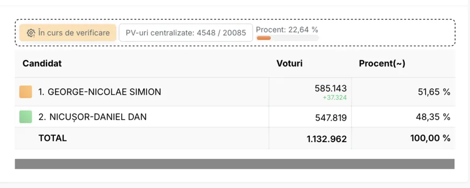Click the gray horizontal bar below table

pos(234,164)
